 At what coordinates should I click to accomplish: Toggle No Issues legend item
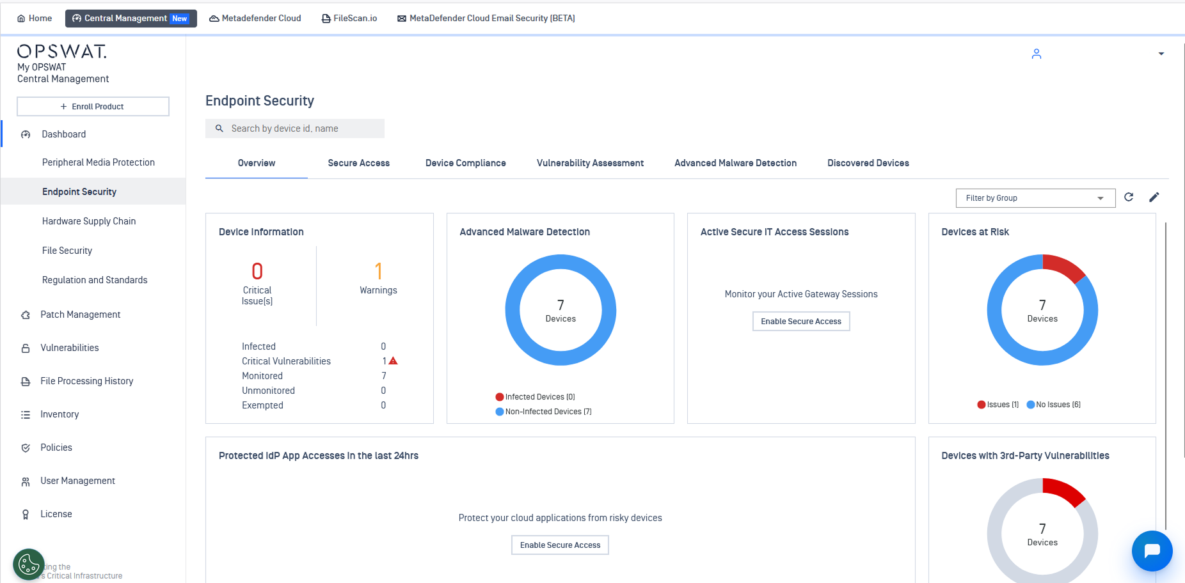(1054, 405)
